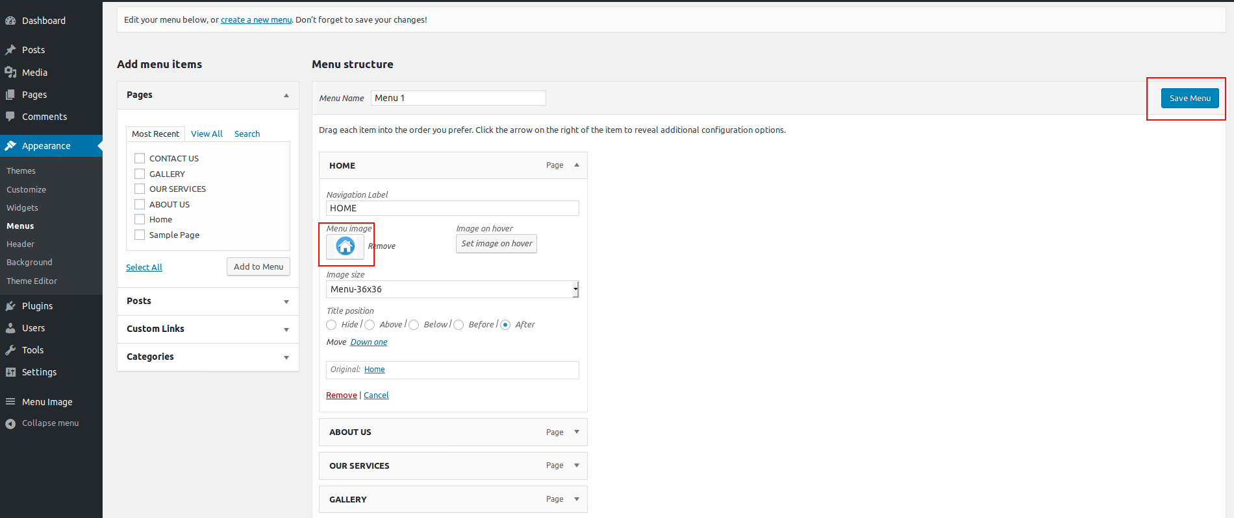Click the Menu Name input field
1234x518 pixels.
click(459, 98)
